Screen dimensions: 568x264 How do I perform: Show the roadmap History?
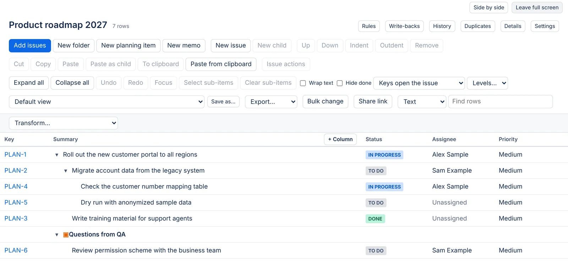[442, 26]
